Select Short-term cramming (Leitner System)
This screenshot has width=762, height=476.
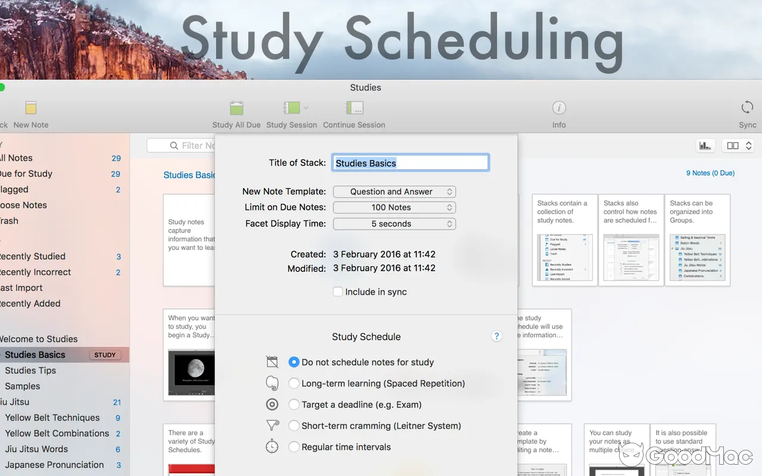(x=294, y=425)
